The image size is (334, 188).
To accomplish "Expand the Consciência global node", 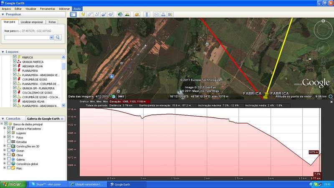I will coord(5,164).
